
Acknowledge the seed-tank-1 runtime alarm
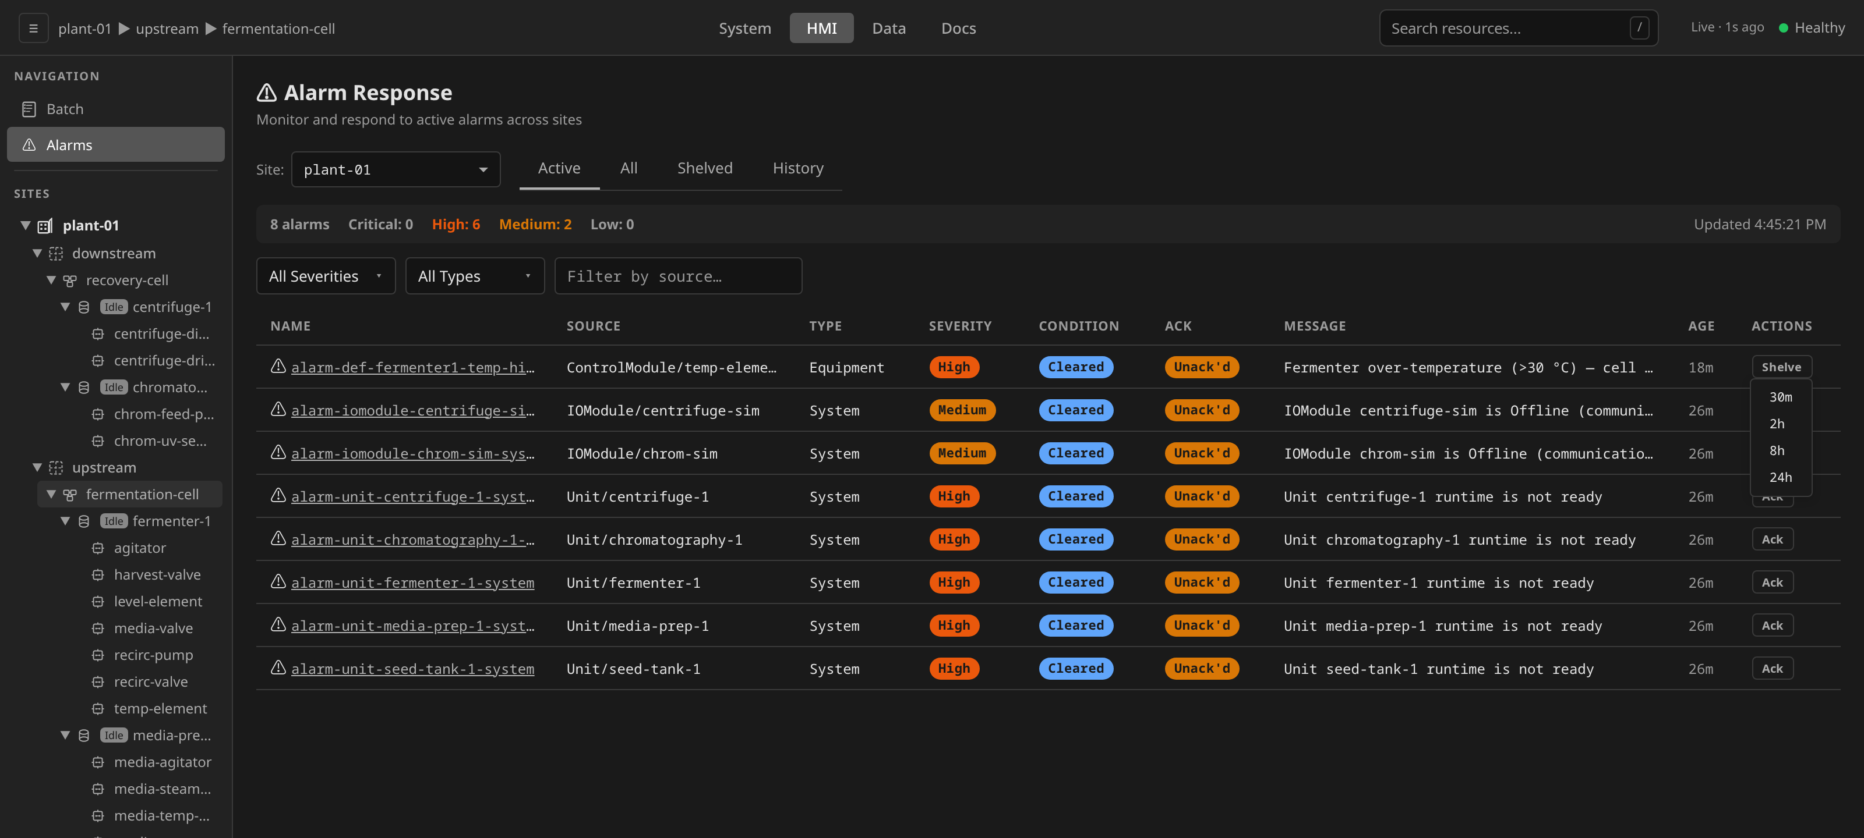tap(1772, 668)
